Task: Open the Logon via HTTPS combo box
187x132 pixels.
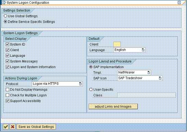Action: pyautogui.click(x=57, y=84)
